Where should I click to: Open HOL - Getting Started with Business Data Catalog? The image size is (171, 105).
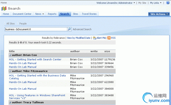coord(37,77)
